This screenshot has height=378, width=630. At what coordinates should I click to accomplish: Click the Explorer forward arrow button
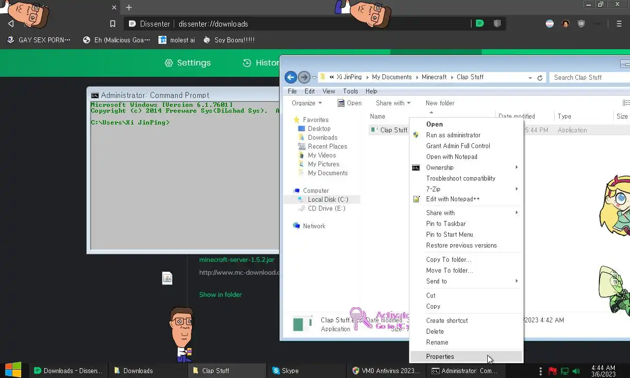tap(304, 77)
